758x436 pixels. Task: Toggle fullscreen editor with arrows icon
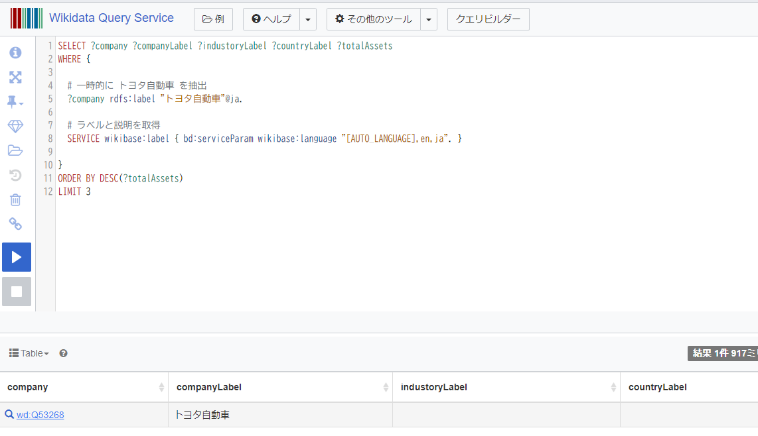click(x=15, y=78)
